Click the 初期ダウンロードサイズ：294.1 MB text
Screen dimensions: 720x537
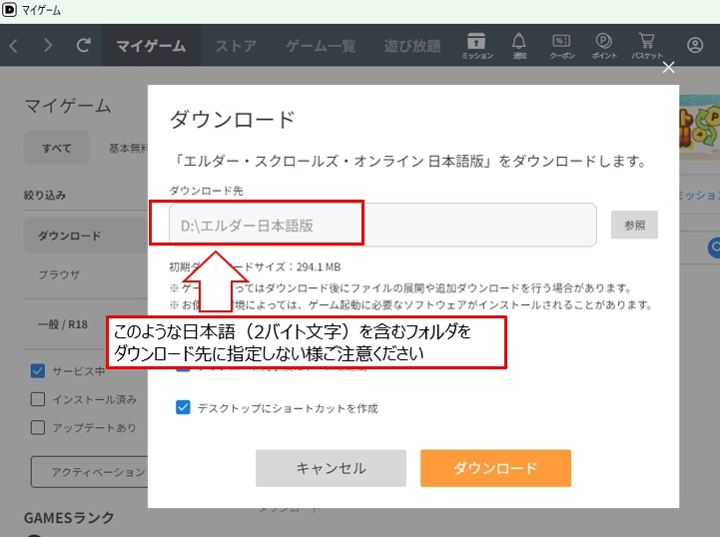pos(255,267)
